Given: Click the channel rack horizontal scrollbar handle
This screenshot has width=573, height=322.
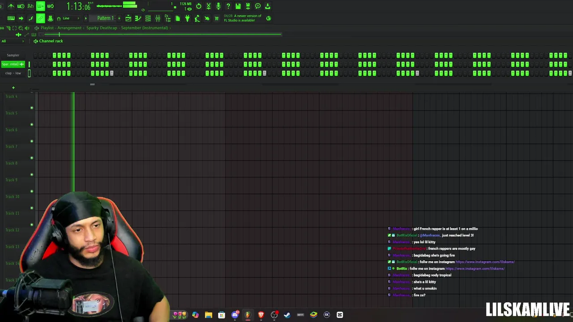Looking at the screenshot, I should click(92, 84).
